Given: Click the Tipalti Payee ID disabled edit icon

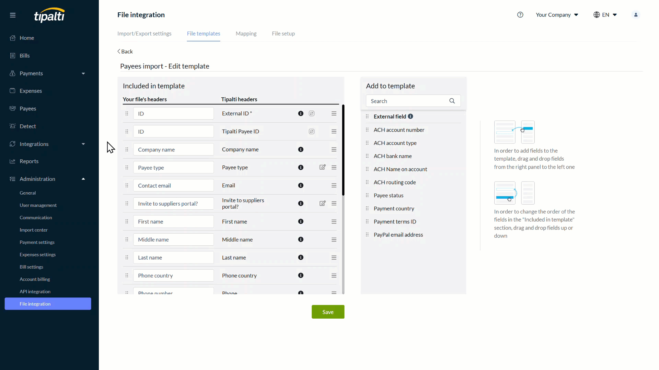Looking at the screenshot, I should tap(312, 132).
